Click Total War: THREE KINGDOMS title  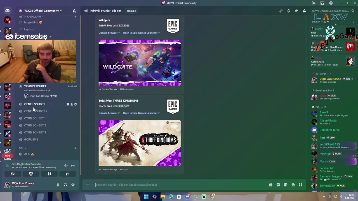coord(119,100)
